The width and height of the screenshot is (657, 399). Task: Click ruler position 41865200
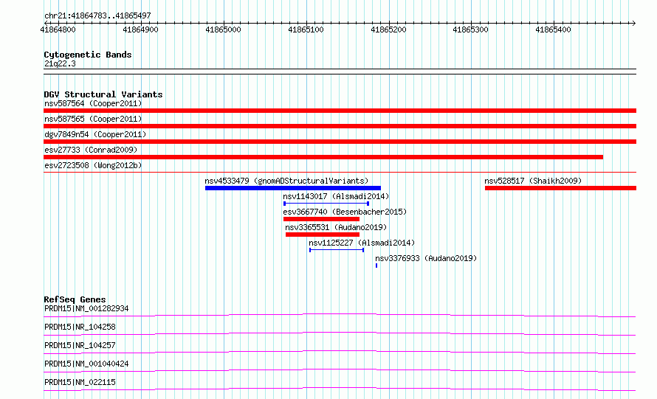(388, 30)
